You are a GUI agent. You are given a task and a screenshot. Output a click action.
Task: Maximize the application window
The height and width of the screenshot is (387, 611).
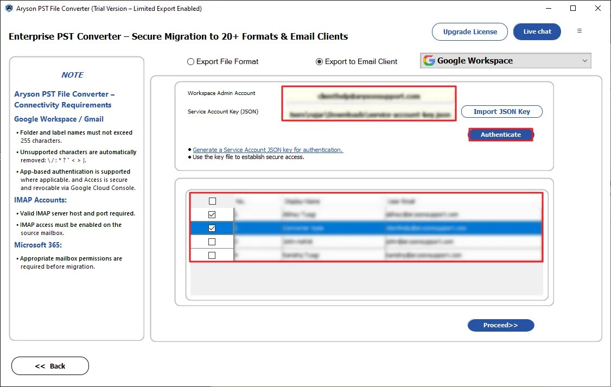(573, 8)
